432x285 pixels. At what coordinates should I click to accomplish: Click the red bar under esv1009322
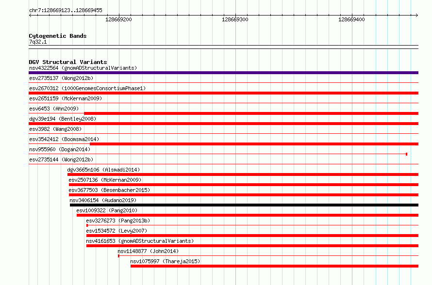tap(248, 215)
